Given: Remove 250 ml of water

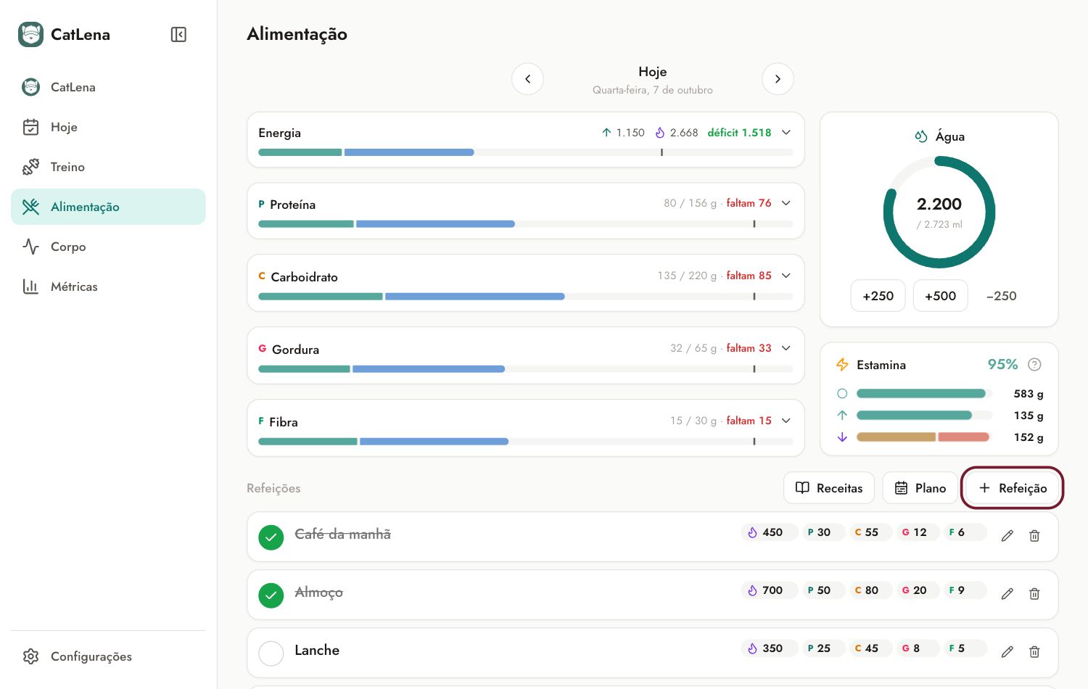Looking at the screenshot, I should [x=1002, y=296].
